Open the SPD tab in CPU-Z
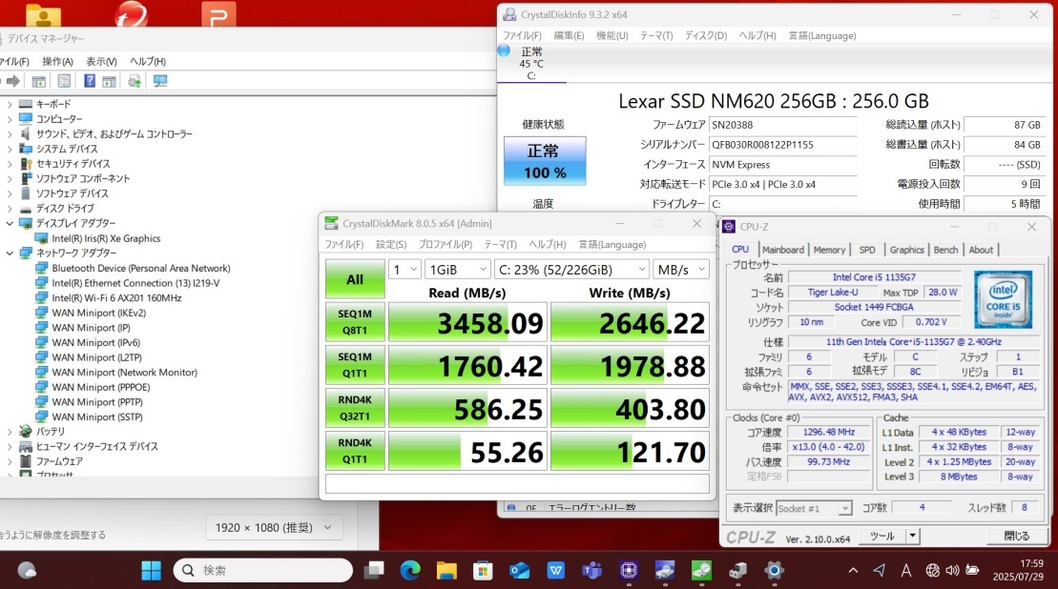Screen dimensions: 1058x589 (x=867, y=250)
